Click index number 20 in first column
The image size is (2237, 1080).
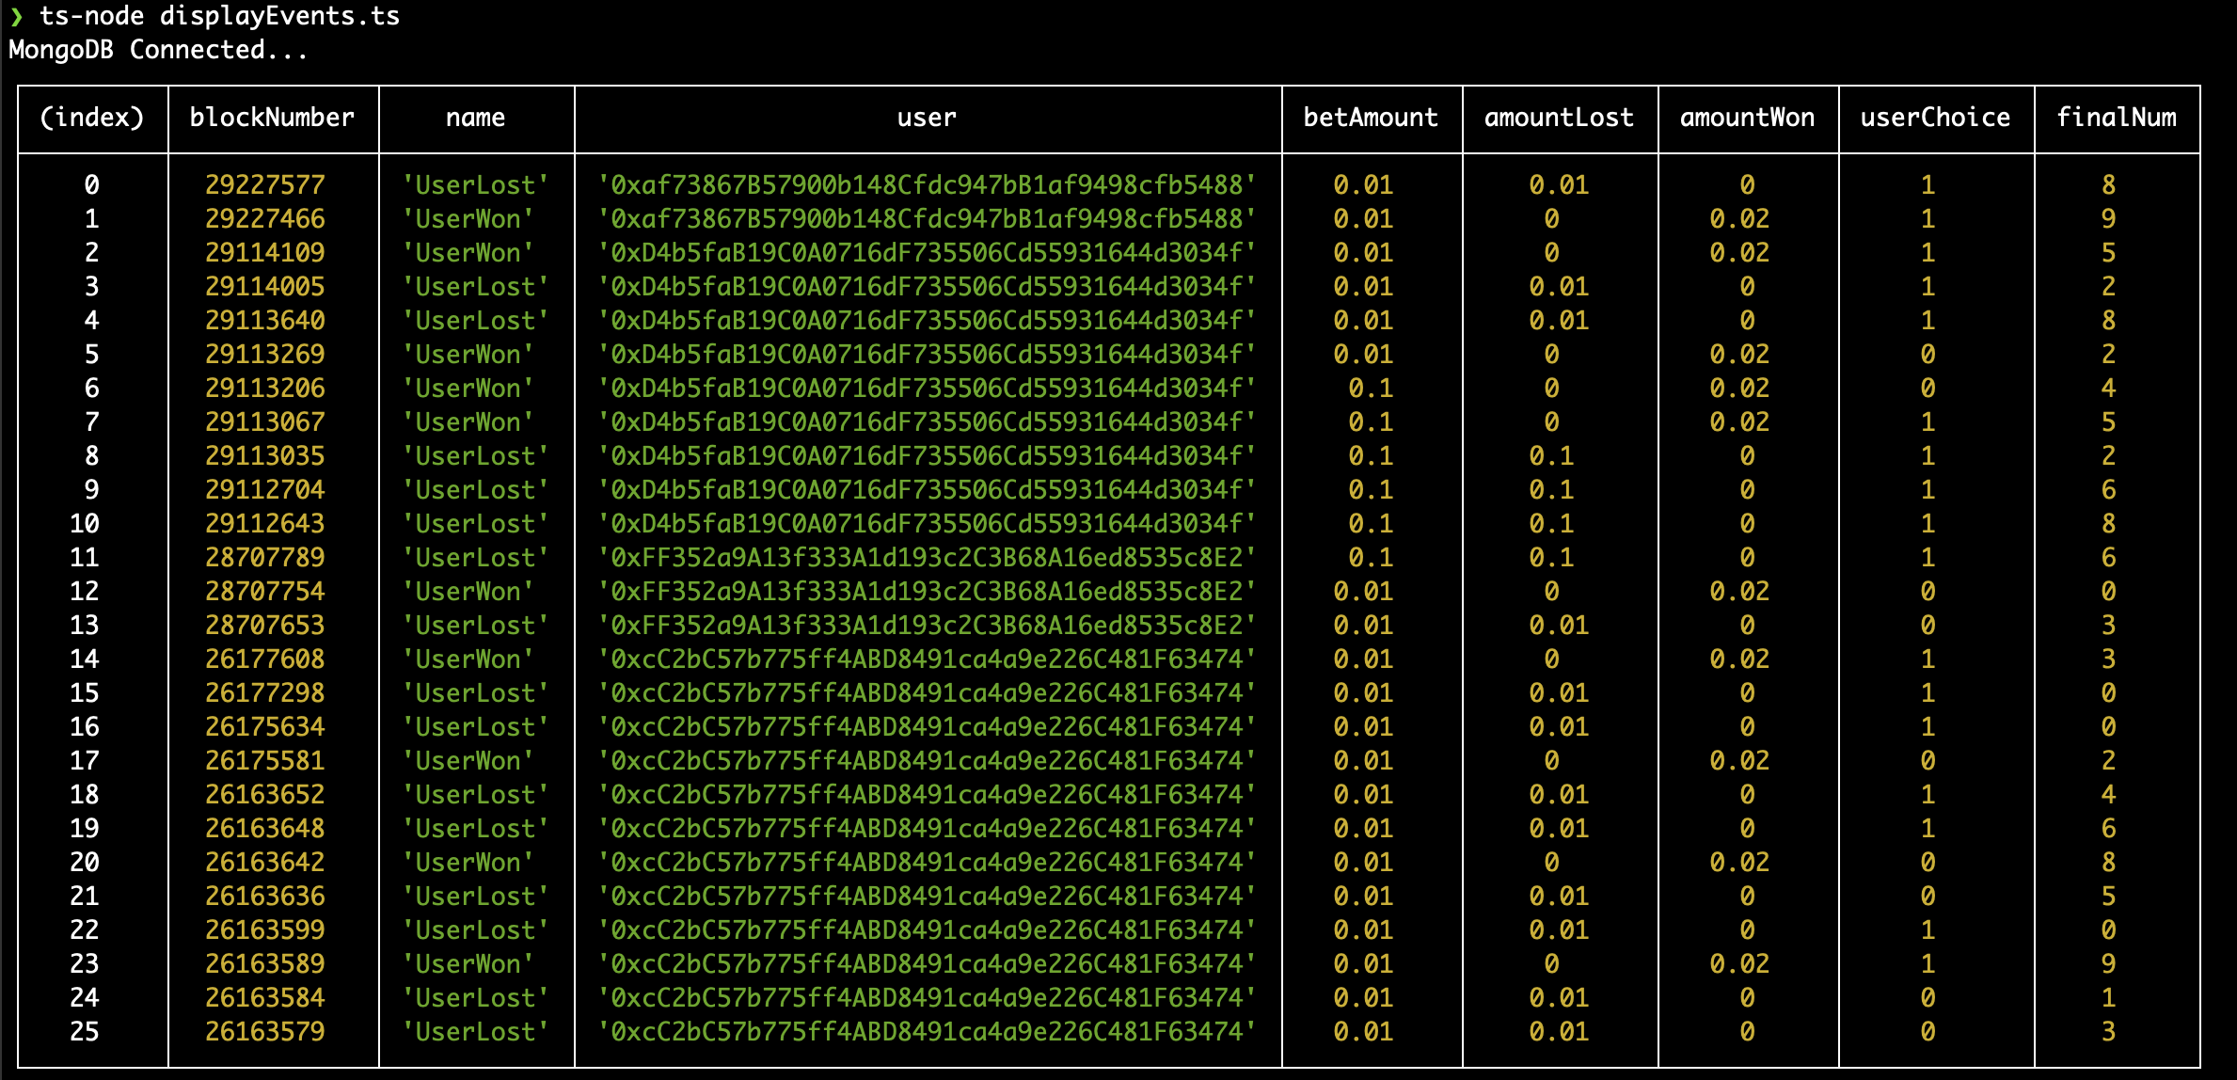pos(85,863)
